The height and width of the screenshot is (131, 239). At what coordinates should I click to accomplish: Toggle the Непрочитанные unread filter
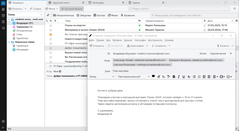tap(63, 15)
